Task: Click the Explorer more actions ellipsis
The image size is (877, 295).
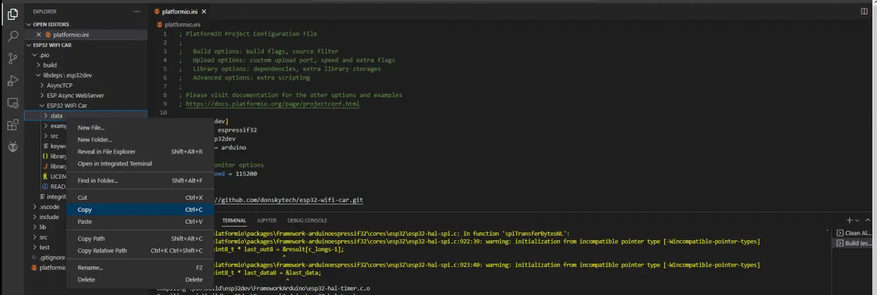Action: [x=136, y=11]
